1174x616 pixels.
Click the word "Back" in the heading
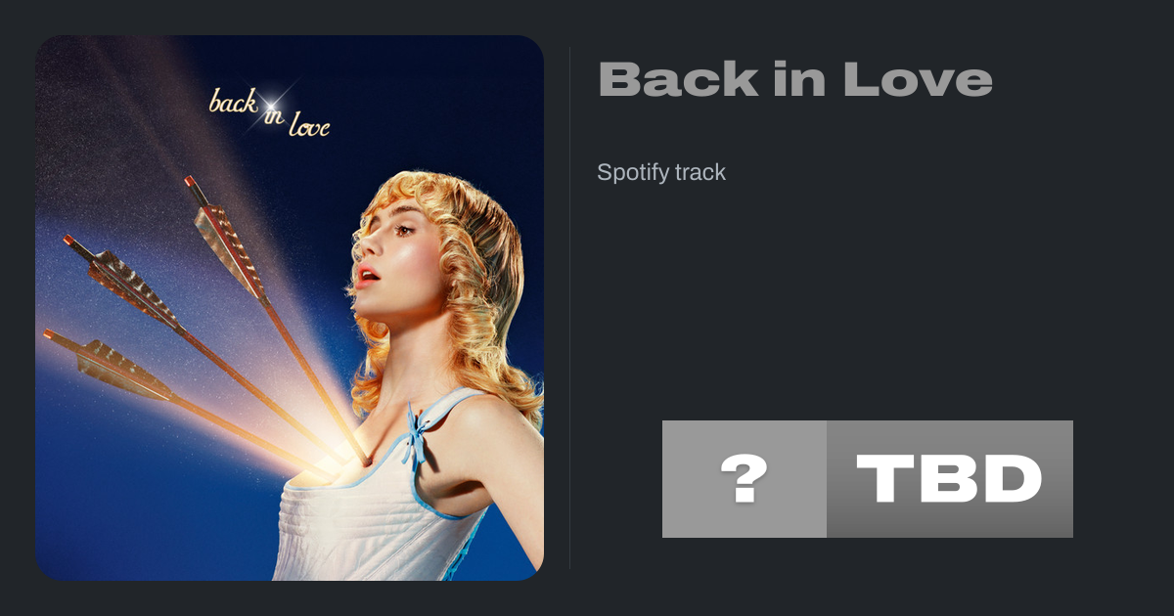(678, 79)
